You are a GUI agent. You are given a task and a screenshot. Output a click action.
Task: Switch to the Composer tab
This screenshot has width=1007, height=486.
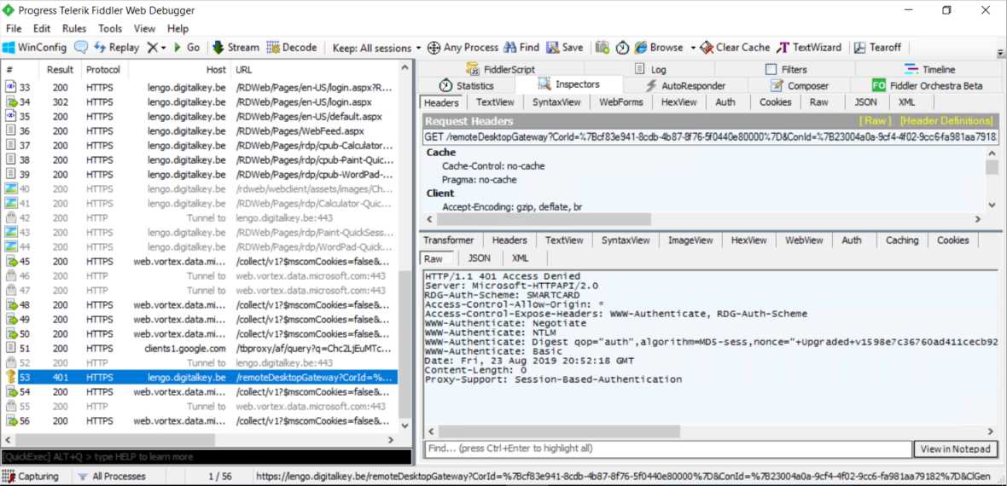(800, 85)
